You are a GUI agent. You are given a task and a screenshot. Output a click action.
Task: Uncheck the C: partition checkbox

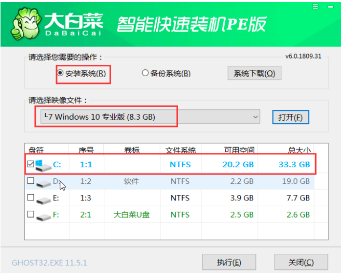pyautogui.click(x=31, y=164)
